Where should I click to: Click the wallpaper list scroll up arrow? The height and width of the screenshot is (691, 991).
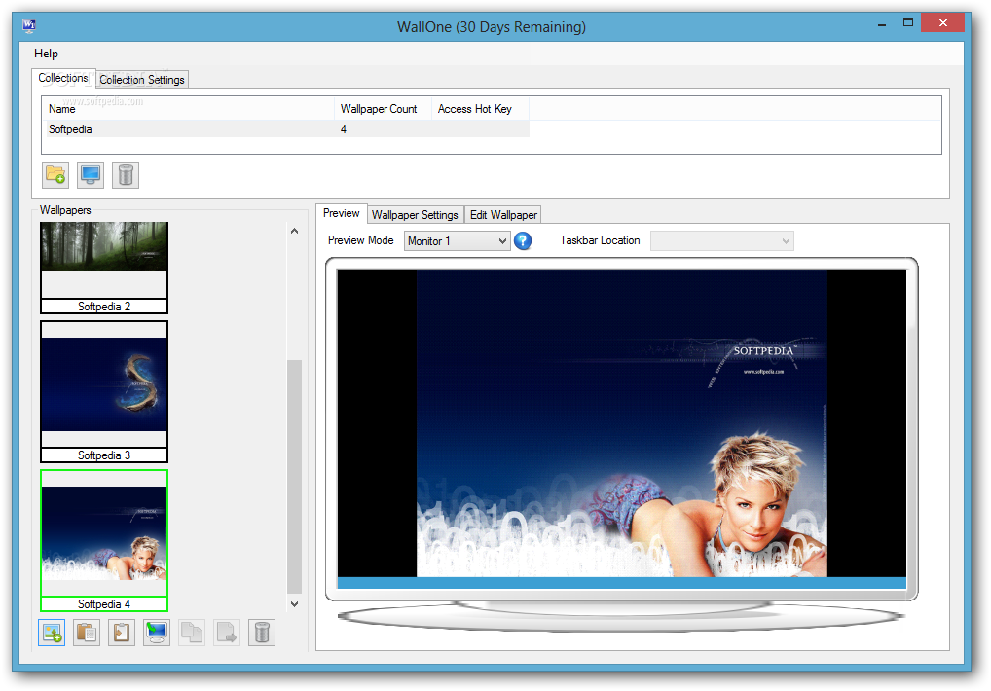295,232
